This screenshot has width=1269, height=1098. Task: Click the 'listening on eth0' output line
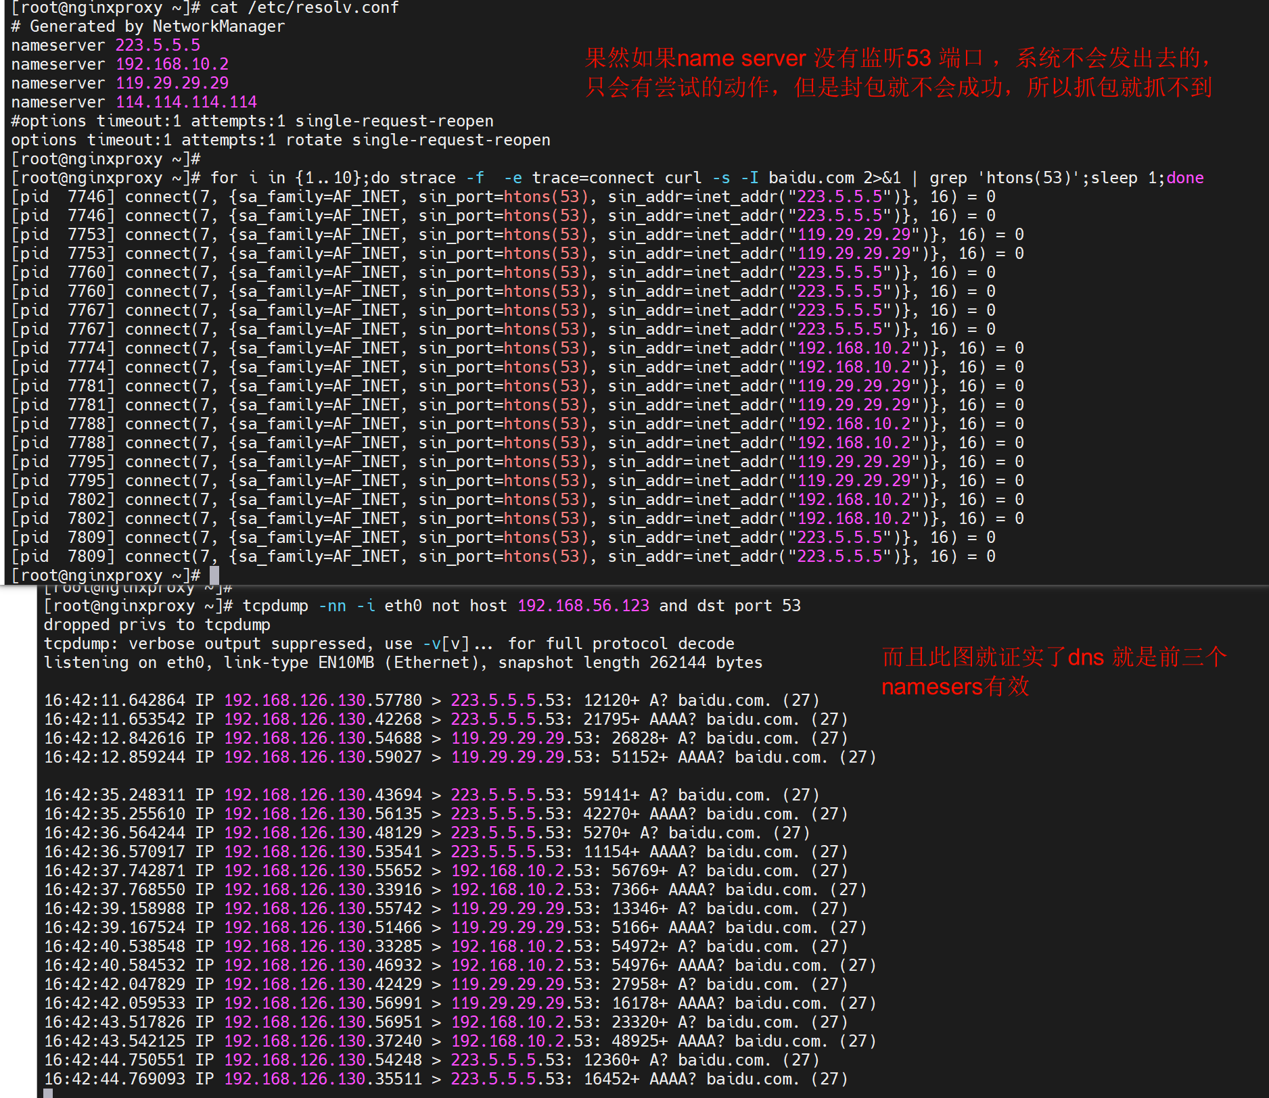click(x=402, y=663)
